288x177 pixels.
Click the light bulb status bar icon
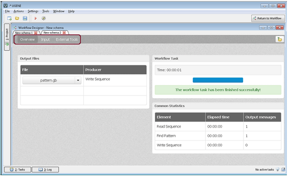coord(278,169)
